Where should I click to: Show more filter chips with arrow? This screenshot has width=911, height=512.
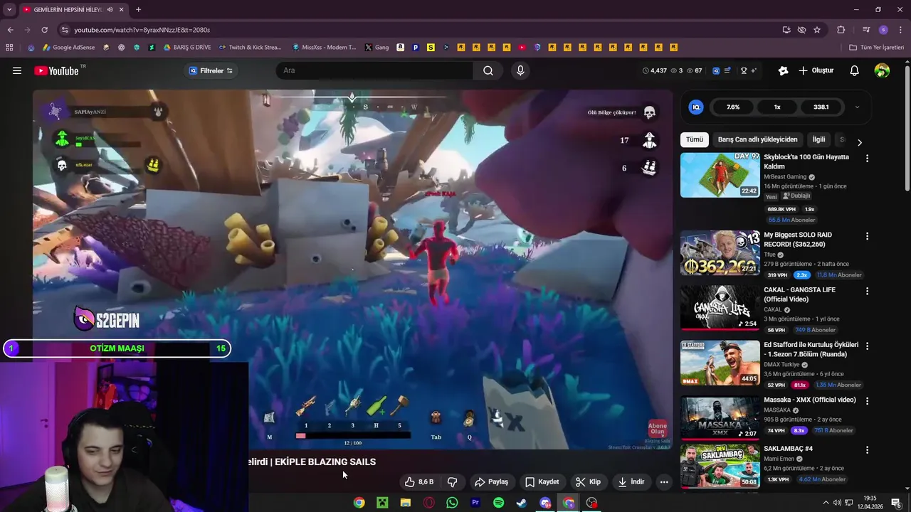(x=859, y=142)
